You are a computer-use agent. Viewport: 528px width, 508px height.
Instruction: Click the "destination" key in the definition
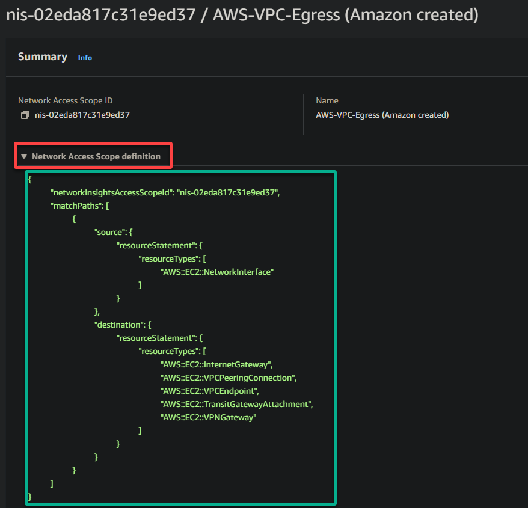click(119, 325)
